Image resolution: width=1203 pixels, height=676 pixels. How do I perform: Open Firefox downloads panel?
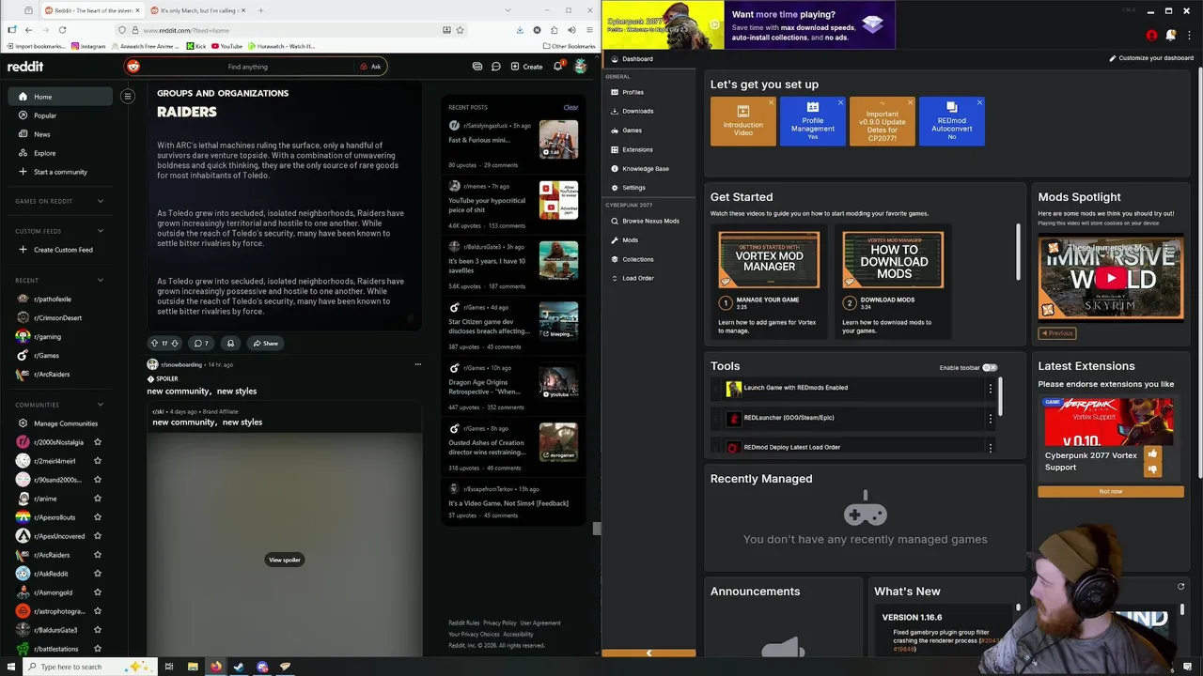tap(520, 30)
